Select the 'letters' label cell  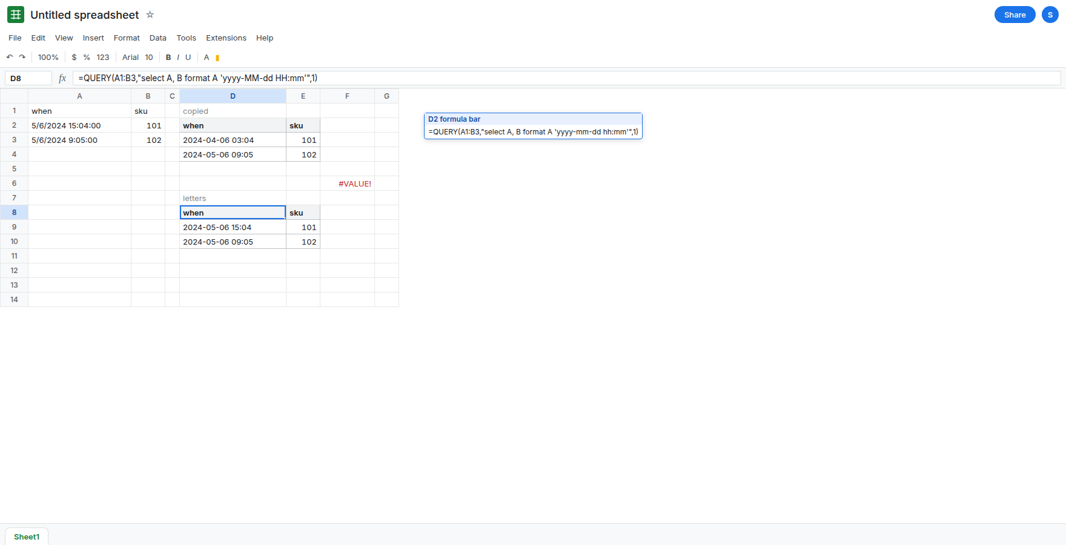[x=233, y=198]
